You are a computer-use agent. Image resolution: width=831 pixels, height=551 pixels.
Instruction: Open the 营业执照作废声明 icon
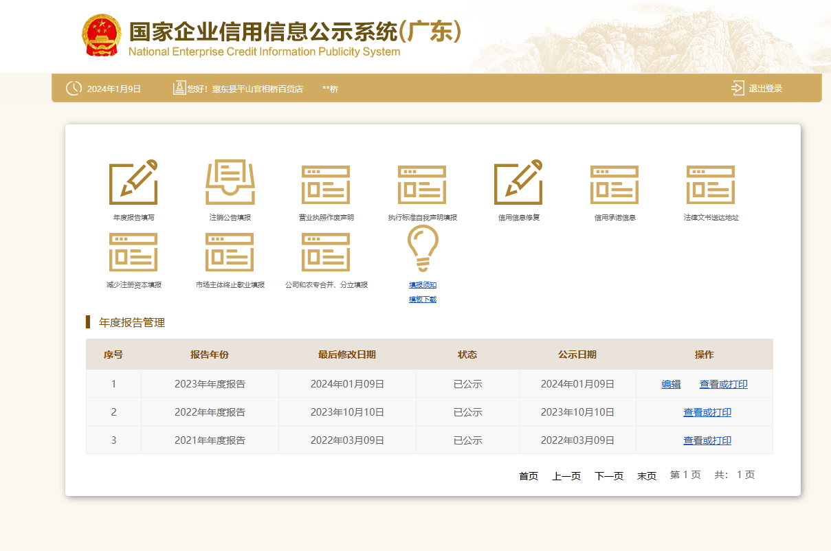[326, 185]
